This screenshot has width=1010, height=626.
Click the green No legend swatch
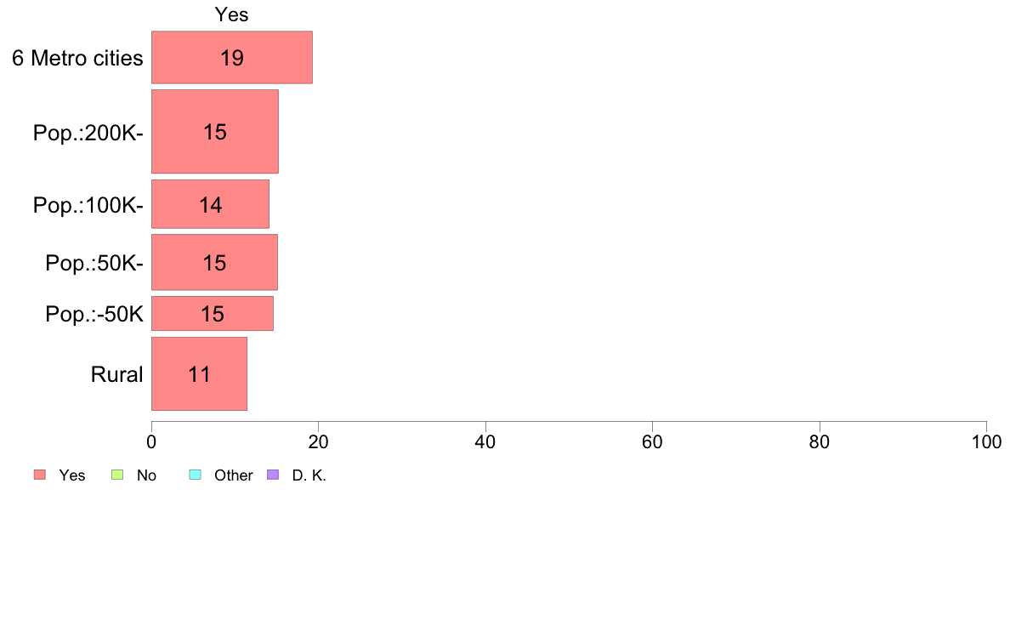pos(117,475)
